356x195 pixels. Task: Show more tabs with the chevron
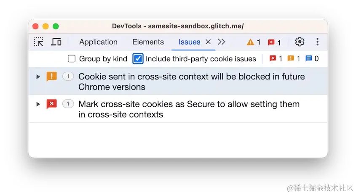222,42
